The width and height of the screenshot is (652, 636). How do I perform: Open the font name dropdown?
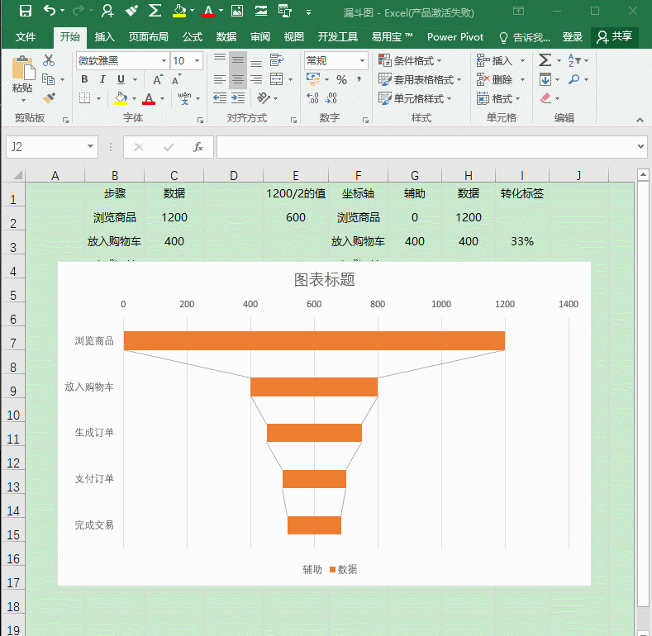164,60
